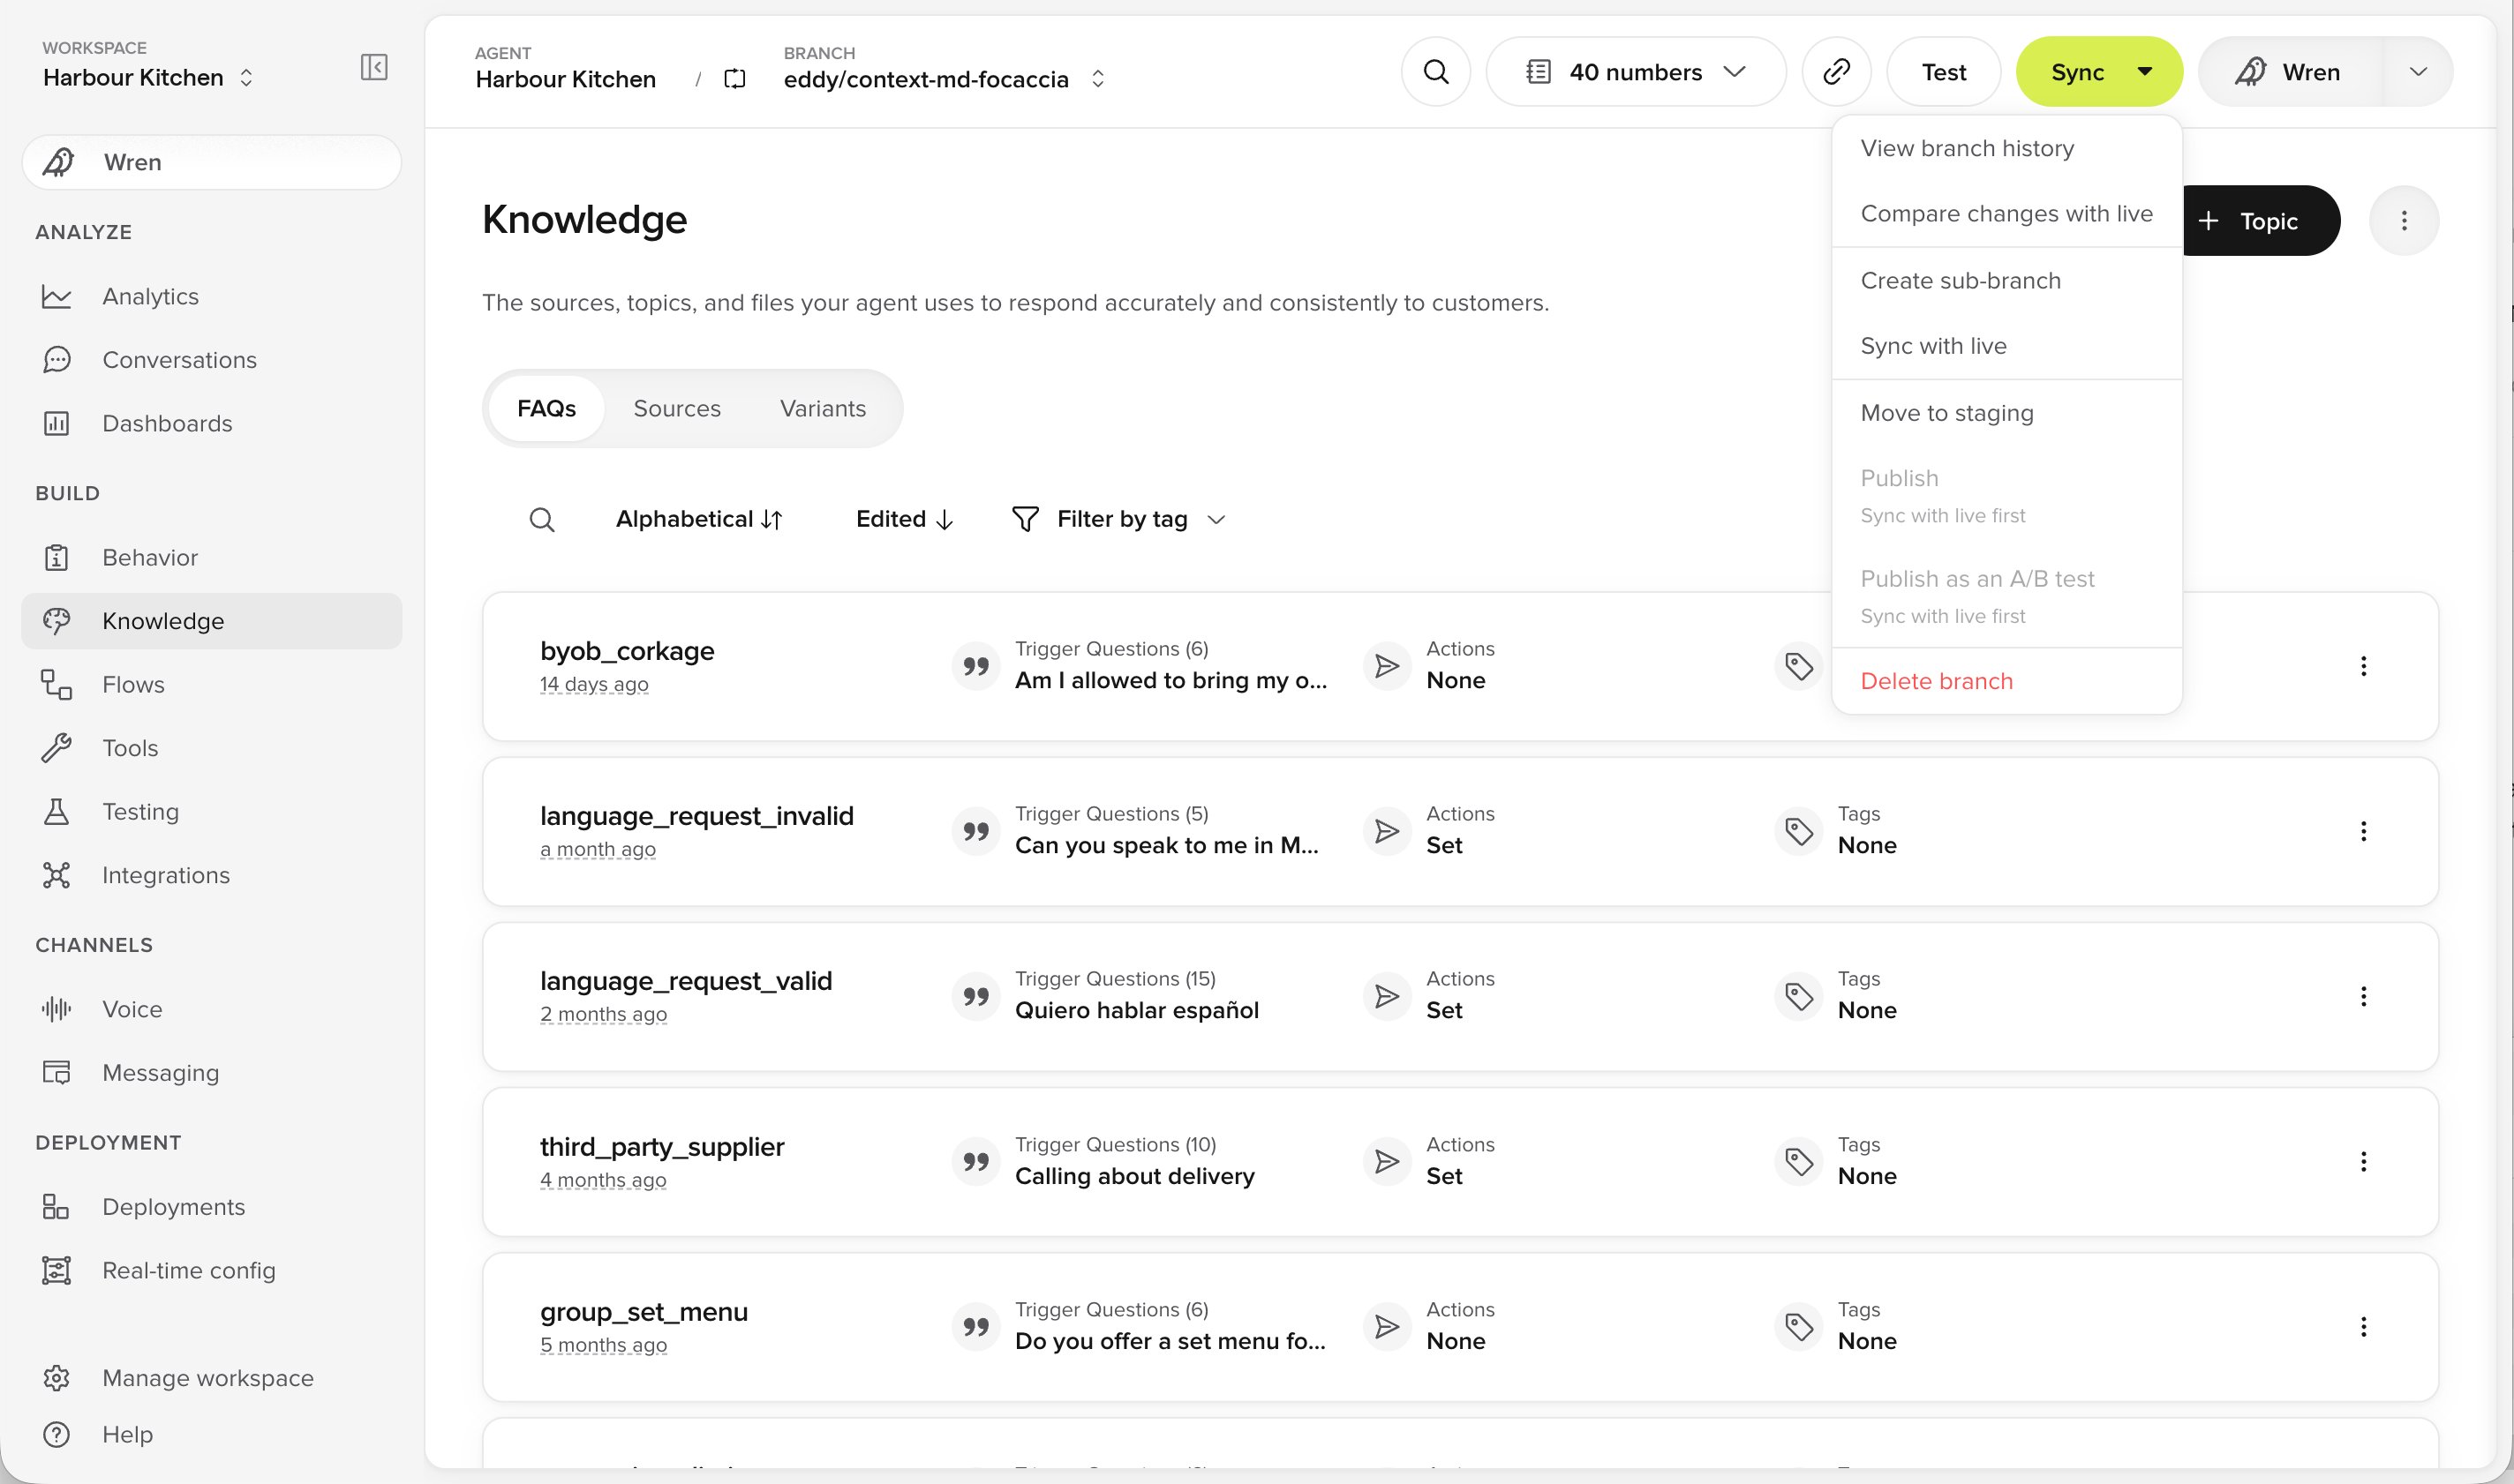Open Harbour Kitchen agent breadcrumb
This screenshot has height=1484, width=2514.
pyautogui.click(x=565, y=79)
